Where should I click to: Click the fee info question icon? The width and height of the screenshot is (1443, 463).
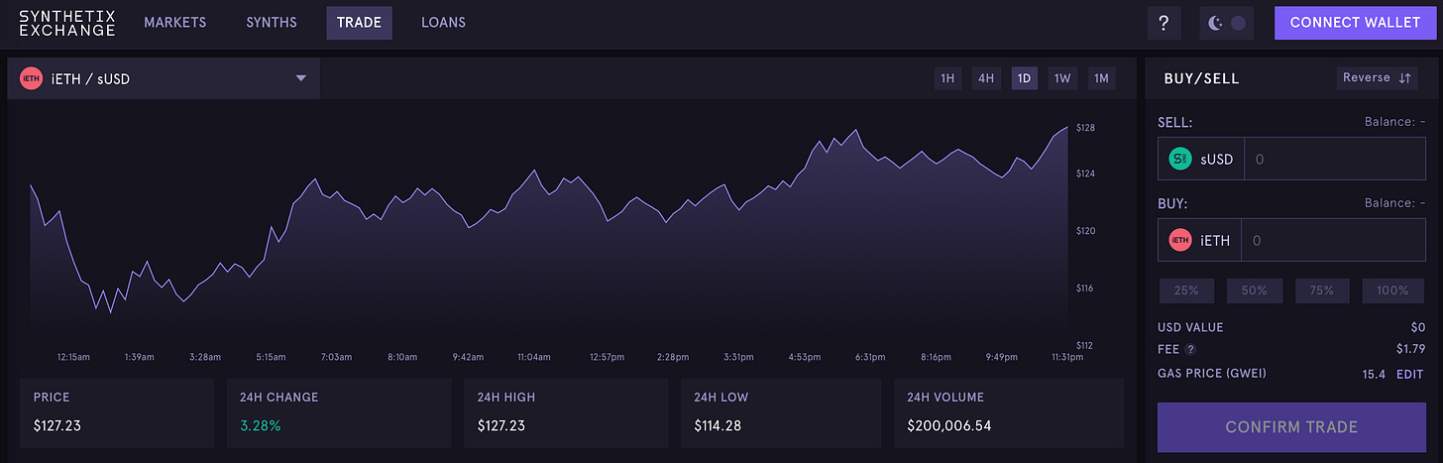tap(1190, 349)
